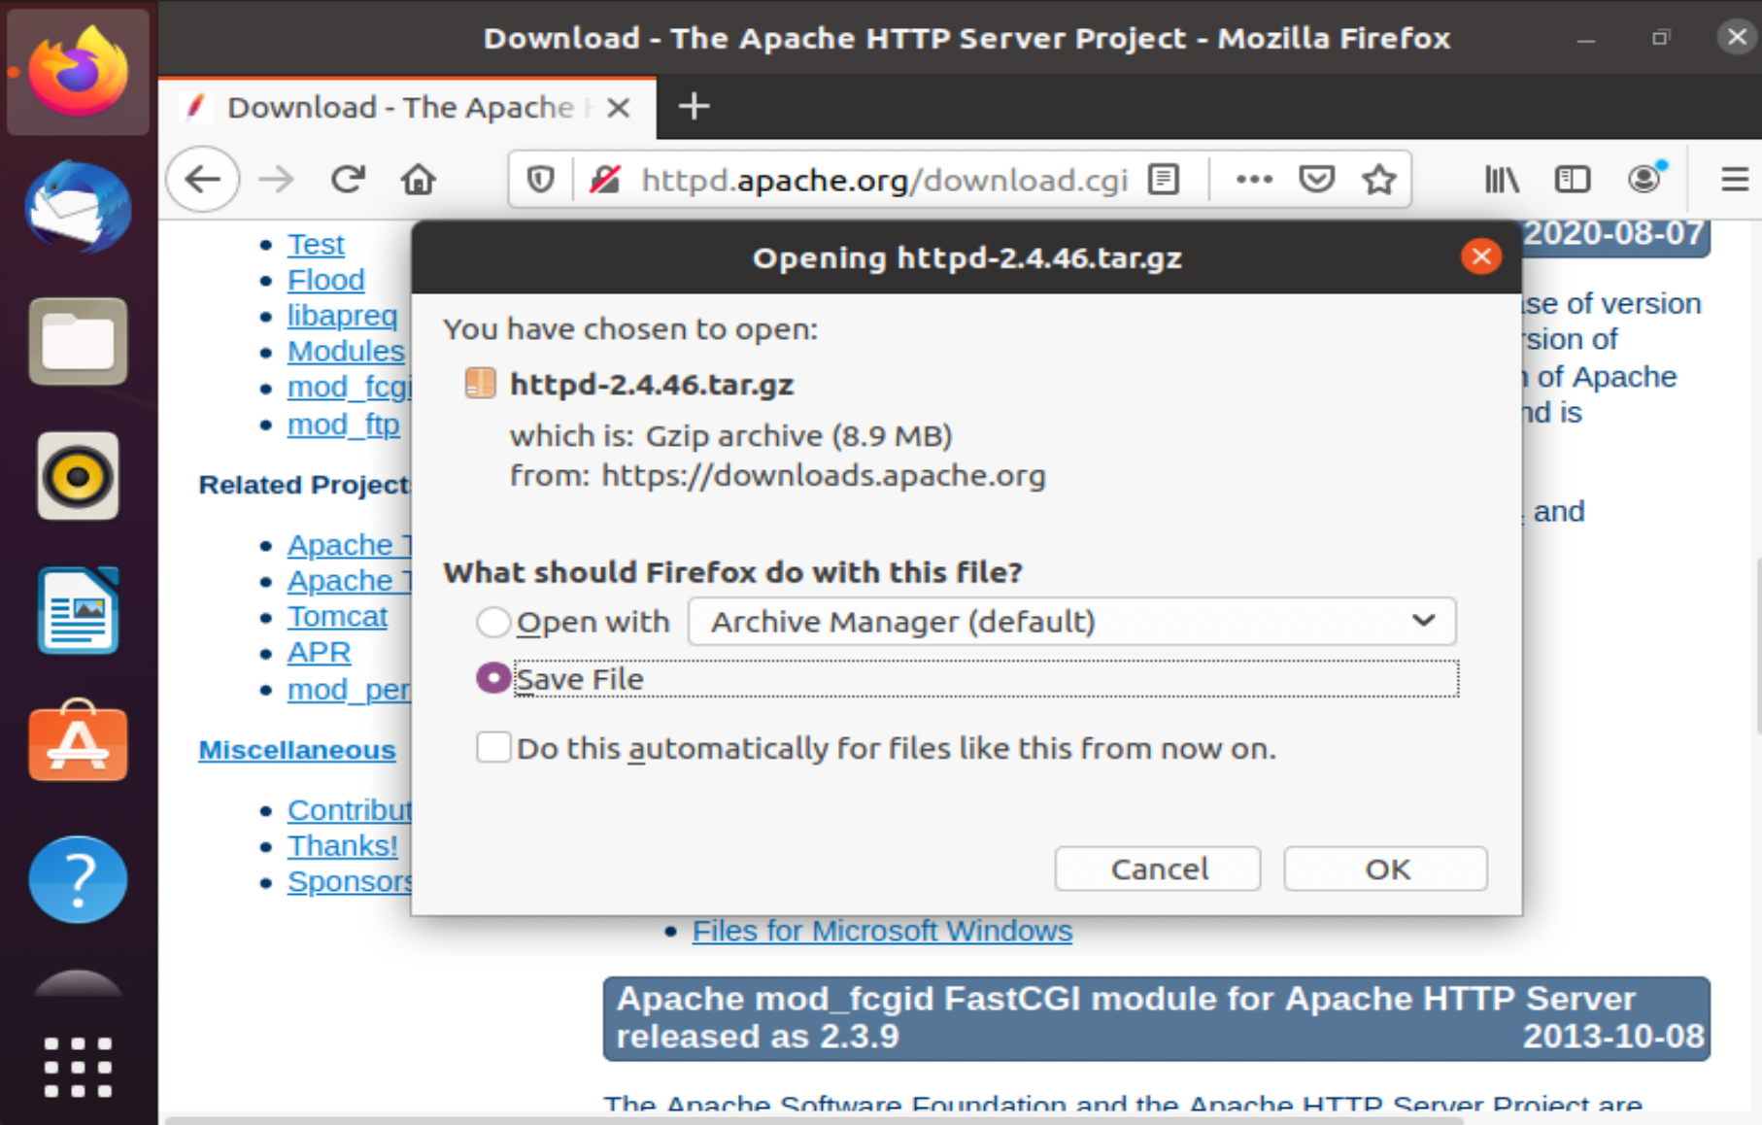The image size is (1762, 1125).
Task: Click the page vertical scrollbar
Action: click(x=1757, y=645)
